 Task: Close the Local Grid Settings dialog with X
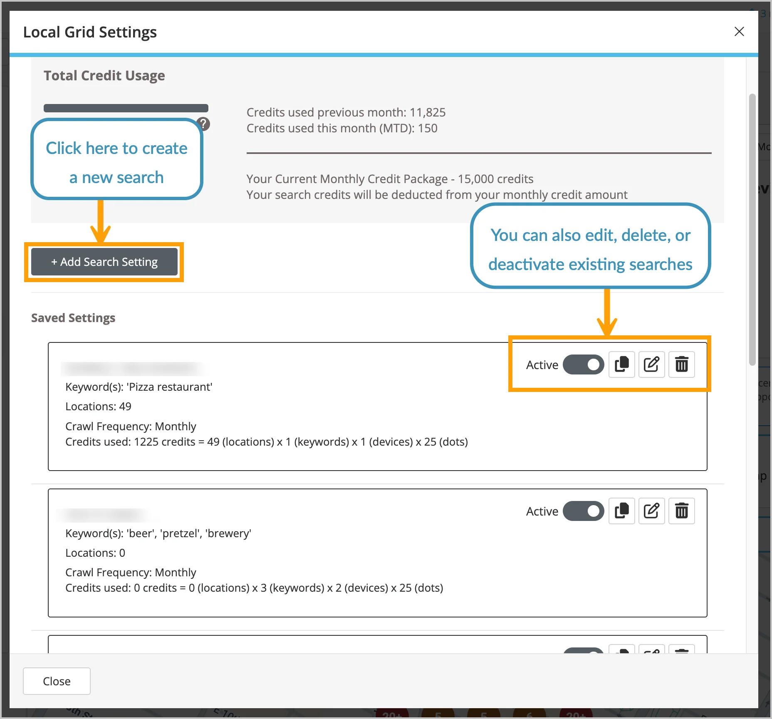[x=739, y=32]
